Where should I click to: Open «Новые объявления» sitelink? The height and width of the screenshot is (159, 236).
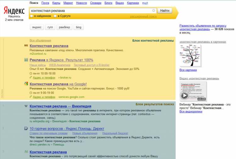point(85,133)
